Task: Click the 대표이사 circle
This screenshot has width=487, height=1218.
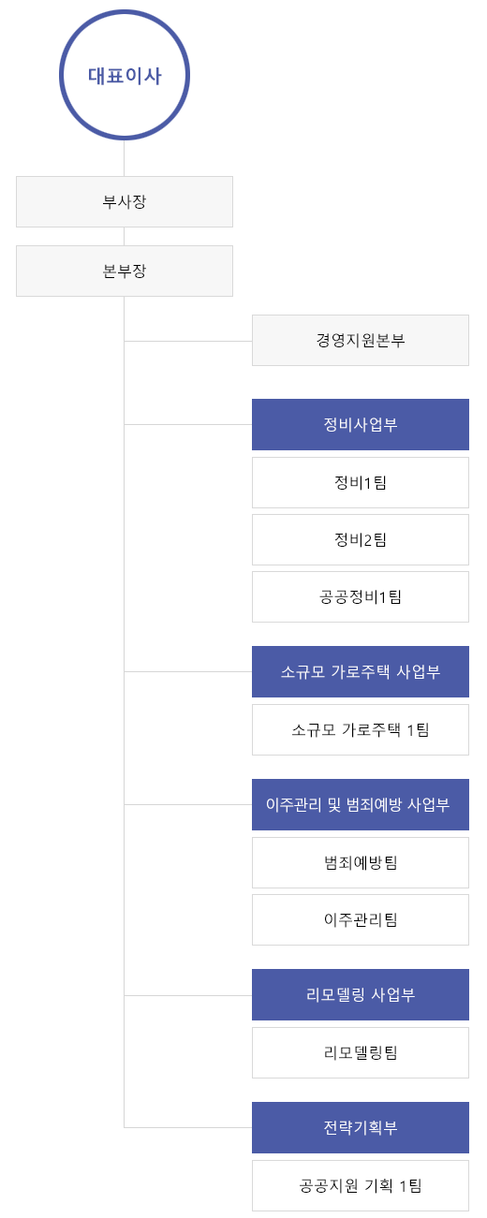Action: (125, 75)
